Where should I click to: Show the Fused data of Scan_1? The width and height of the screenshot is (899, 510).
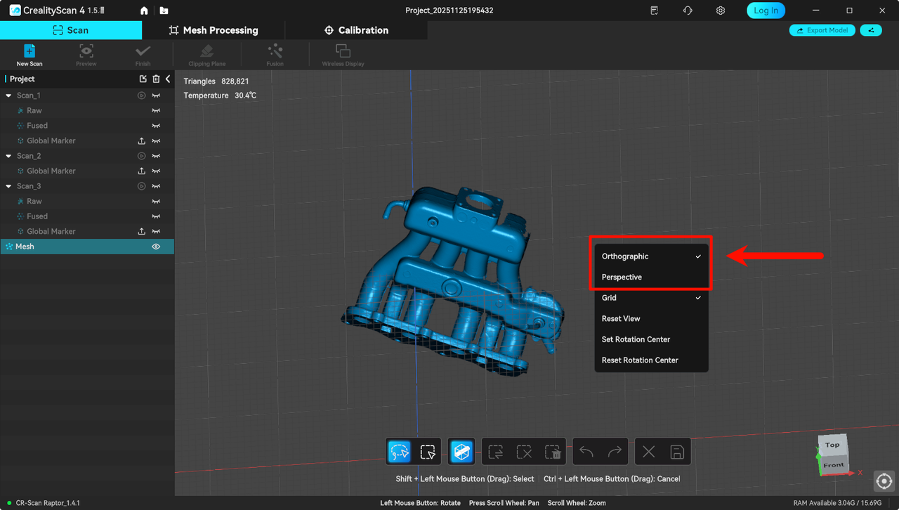pyautogui.click(x=155, y=125)
